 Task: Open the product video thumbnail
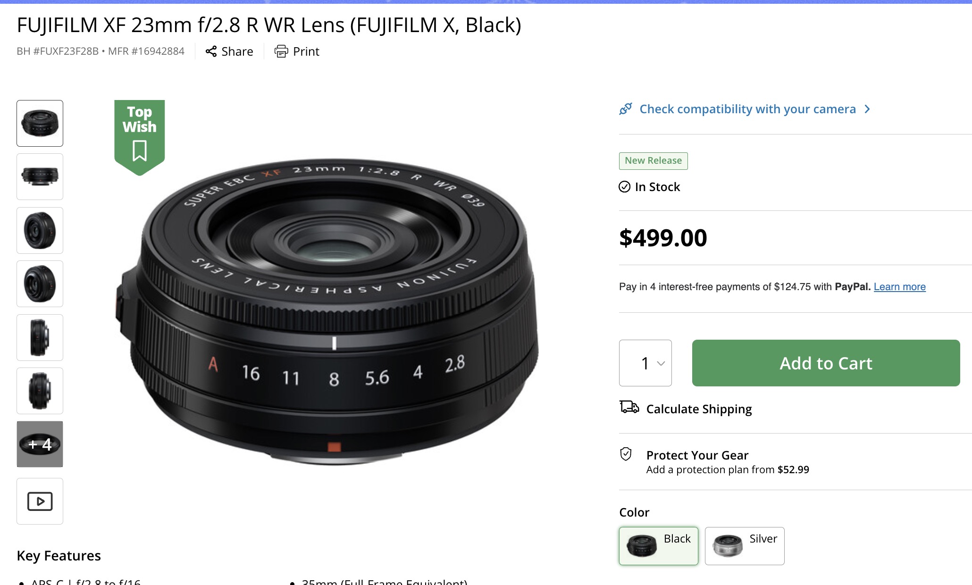click(40, 501)
